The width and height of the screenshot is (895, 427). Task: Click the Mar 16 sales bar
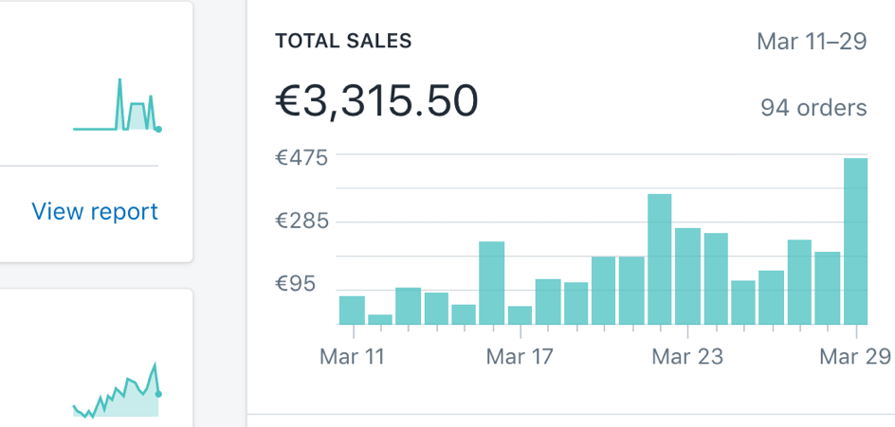tap(491, 283)
